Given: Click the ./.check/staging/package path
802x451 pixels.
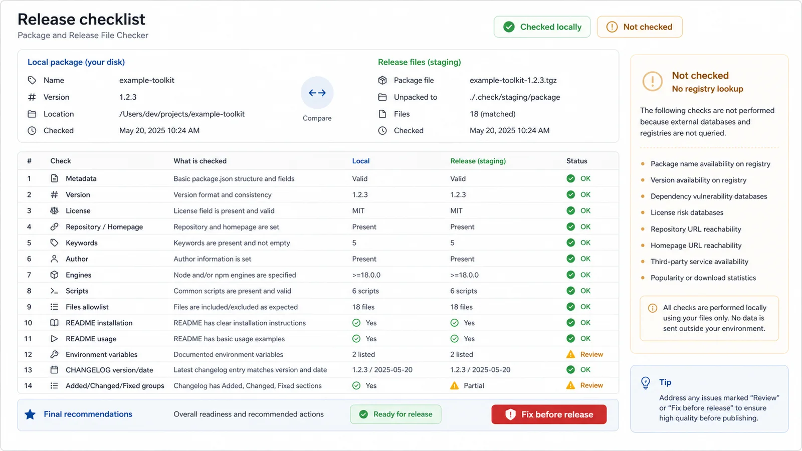Looking at the screenshot, I should [515, 97].
